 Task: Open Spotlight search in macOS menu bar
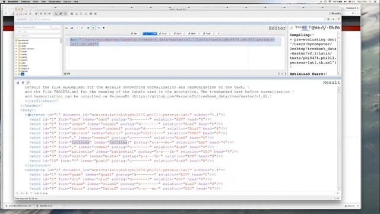(370, 1)
